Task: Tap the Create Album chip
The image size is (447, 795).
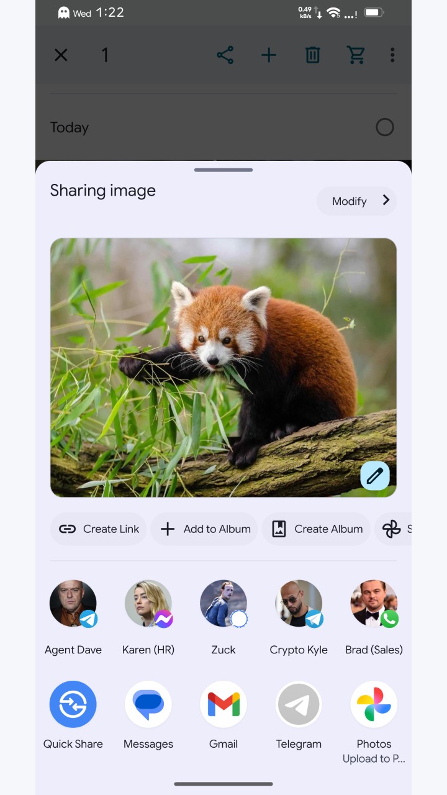Action: (316, 529)
